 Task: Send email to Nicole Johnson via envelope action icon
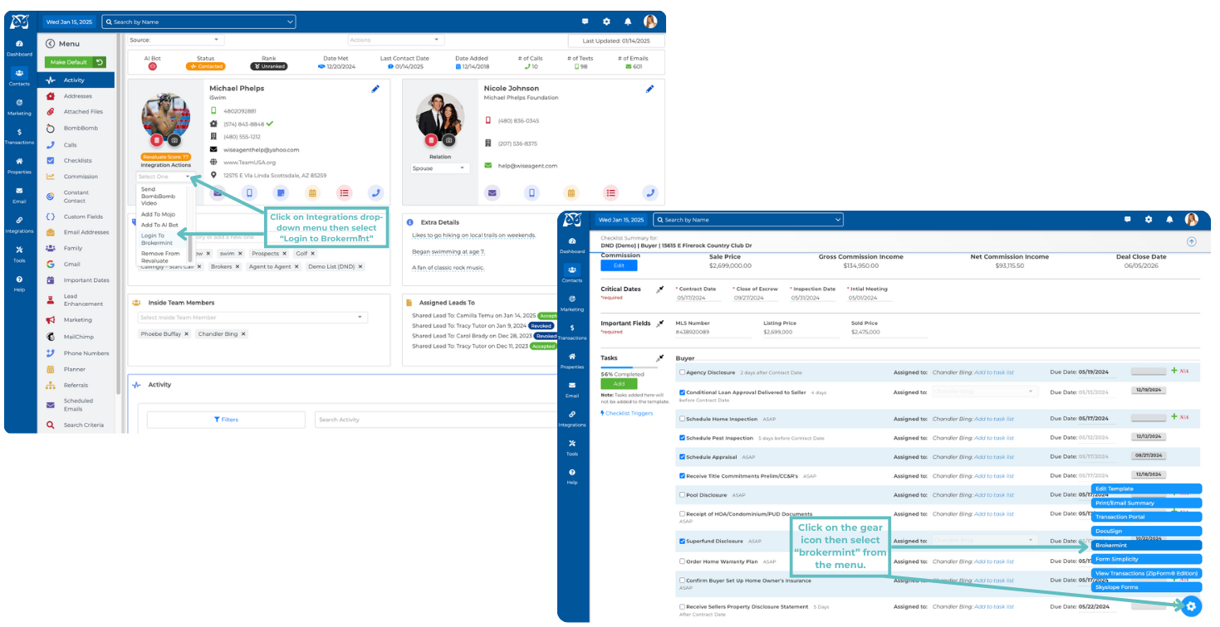click(492, 193)
